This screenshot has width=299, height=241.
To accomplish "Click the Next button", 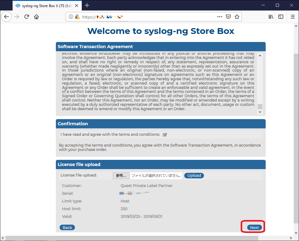I will point(254,227).
